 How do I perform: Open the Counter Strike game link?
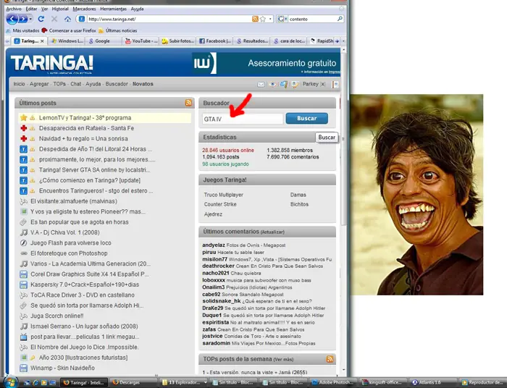tap(220, 204)
